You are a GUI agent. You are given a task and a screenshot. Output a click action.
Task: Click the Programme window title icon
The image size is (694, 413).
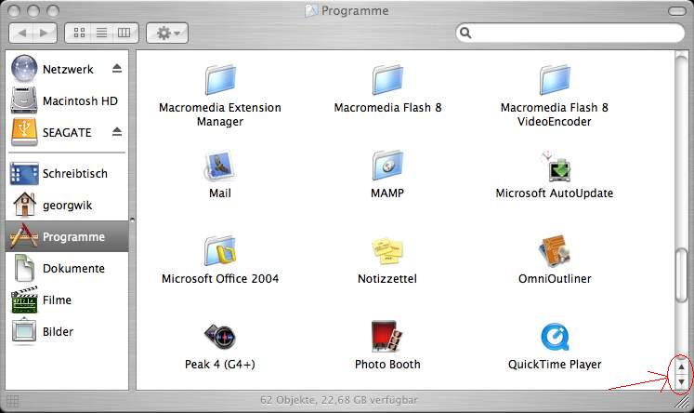click(311, 10)
